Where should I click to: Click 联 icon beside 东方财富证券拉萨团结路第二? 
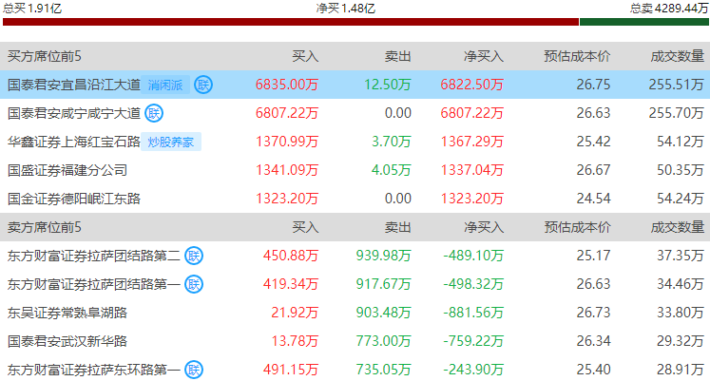(x=194, y=256)
